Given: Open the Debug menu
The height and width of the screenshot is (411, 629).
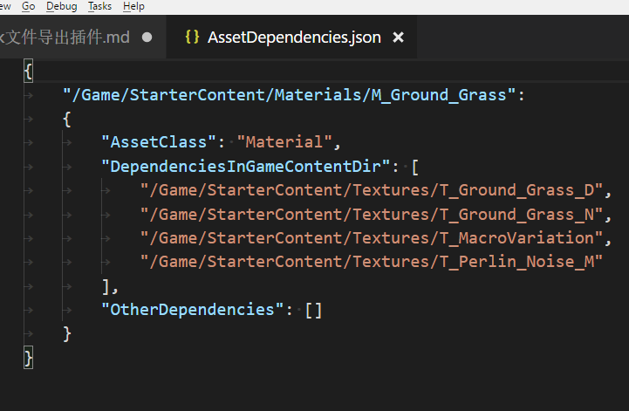Looking at the screenshot, I should click(x=61, y=6).
